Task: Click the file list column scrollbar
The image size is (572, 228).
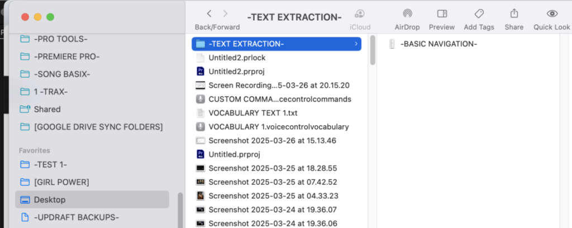Action: [373, 56]
